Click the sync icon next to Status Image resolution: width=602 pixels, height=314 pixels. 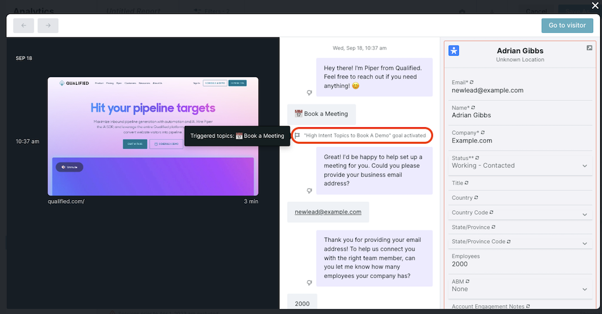coord(477,158)
